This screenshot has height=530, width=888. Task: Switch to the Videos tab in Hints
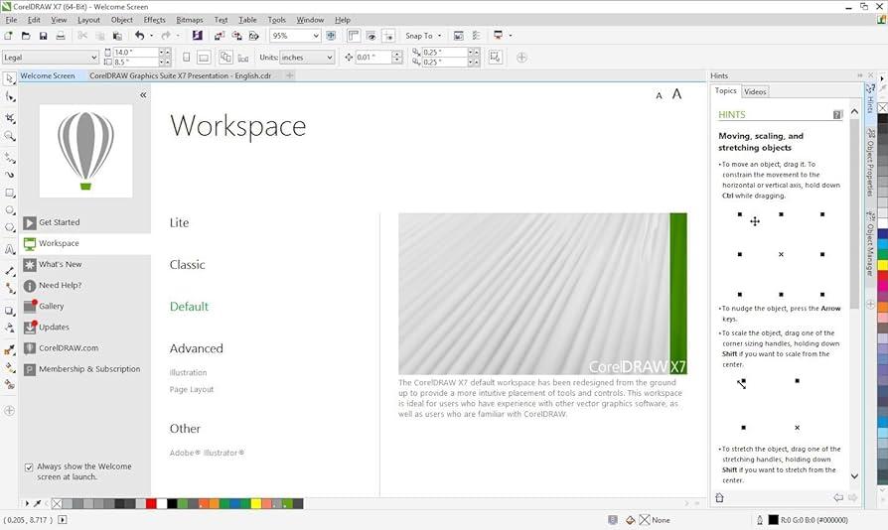tap(755, 91)
